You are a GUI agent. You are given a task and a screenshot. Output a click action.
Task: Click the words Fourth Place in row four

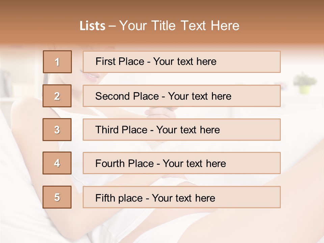pyautogui.click(x=125, y=164)
